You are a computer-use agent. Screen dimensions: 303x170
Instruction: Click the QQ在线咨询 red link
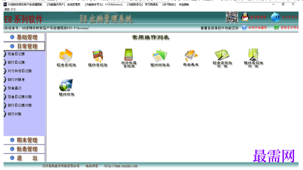click(x=258, y=17)
